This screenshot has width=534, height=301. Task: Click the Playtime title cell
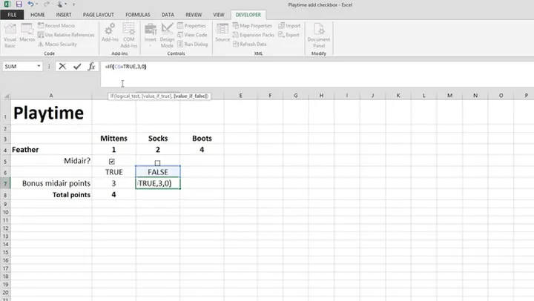pyautogui.click(x=51, y=113)
